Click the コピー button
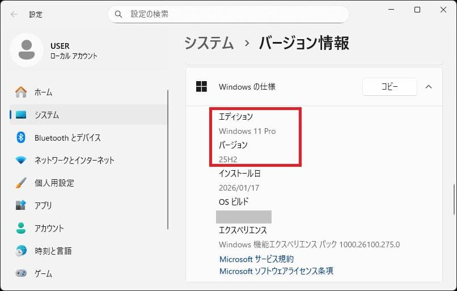The height and width of the screenshot is (291, 457). pos(390,87)
